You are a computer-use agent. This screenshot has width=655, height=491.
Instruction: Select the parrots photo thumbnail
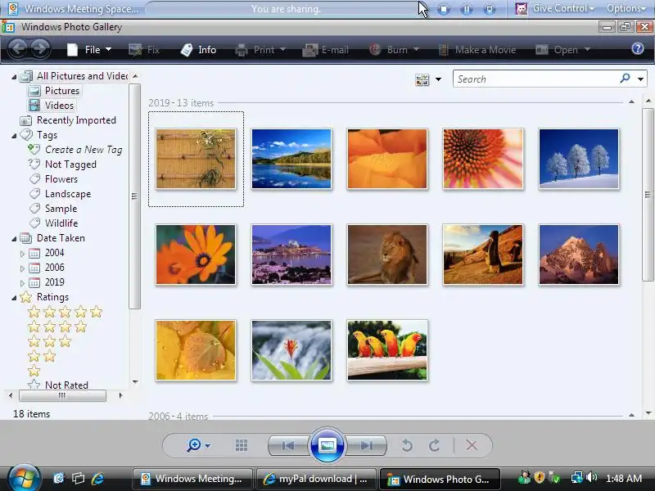387,350
